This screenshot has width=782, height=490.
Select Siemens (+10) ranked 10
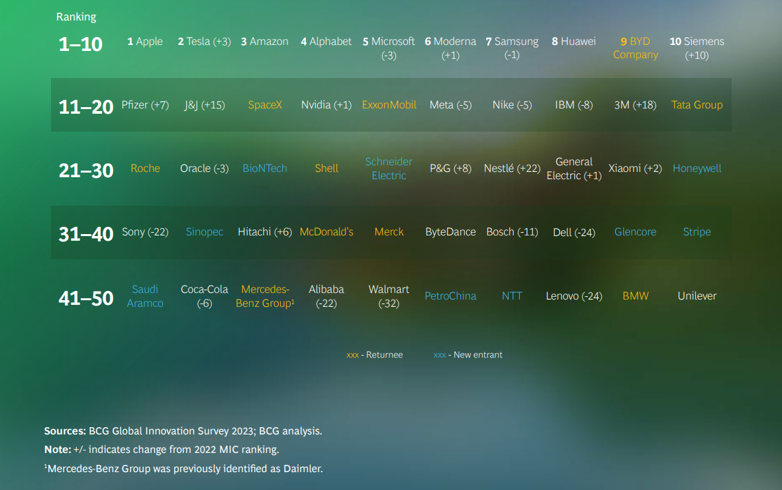(697, 48)
